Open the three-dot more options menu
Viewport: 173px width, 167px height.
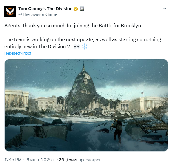tap(165, 9)
